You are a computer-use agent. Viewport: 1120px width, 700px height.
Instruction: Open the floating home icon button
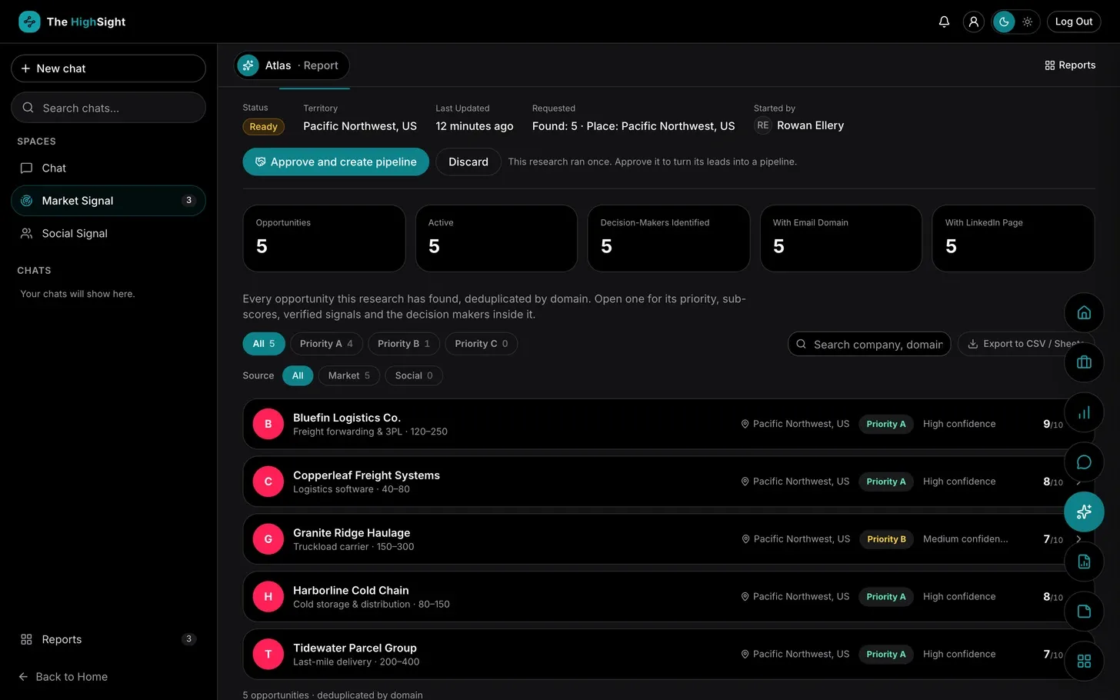coord(1084,312)
